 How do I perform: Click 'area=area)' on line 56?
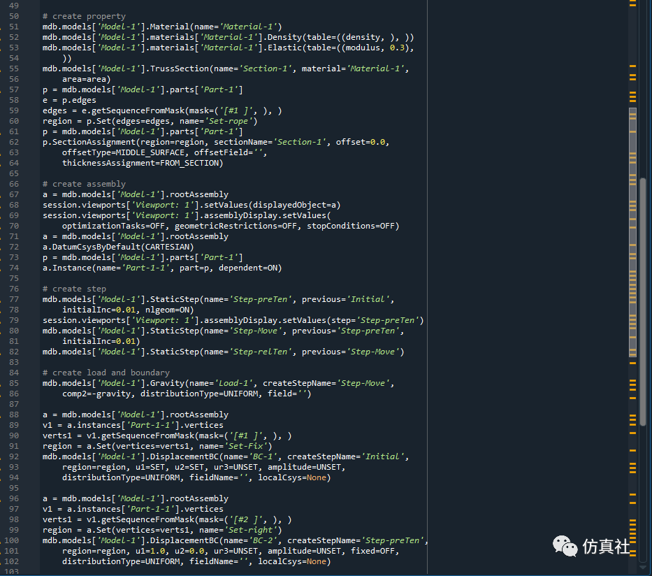pyautogui.click(x=87, y=79)
